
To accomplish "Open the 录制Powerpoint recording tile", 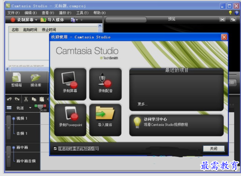I will coord(70,120).
